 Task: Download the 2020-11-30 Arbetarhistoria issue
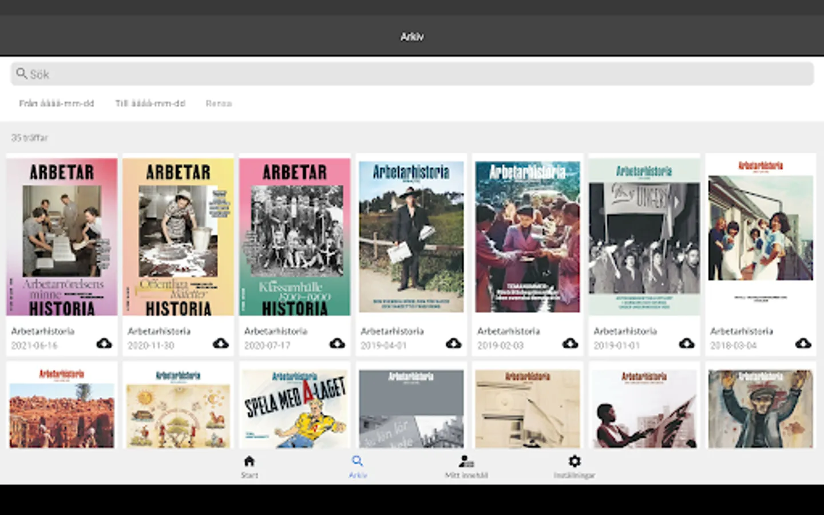point(220,343)
